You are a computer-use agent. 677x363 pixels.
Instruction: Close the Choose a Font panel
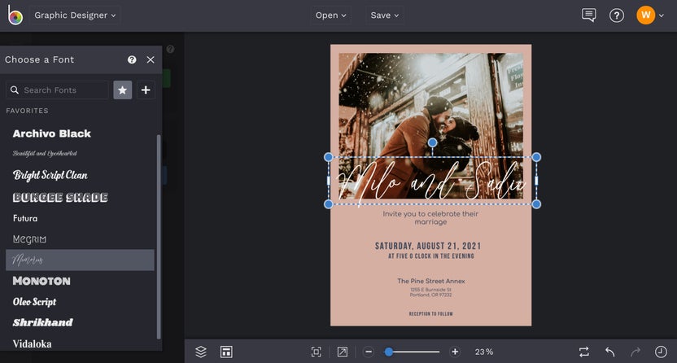pos(151,59)
